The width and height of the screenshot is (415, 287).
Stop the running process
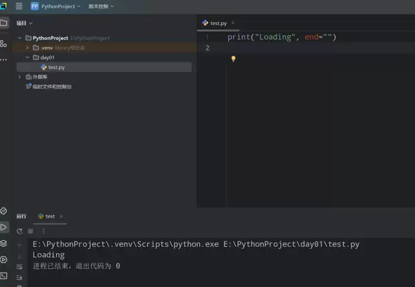pyautogui.click(x=30, y=231)
